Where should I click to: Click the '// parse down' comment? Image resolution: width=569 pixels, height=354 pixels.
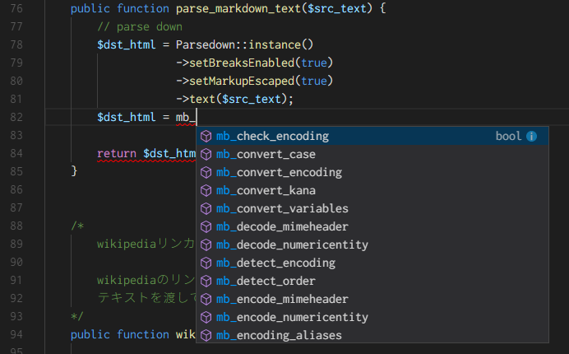[x=140, y=26]
